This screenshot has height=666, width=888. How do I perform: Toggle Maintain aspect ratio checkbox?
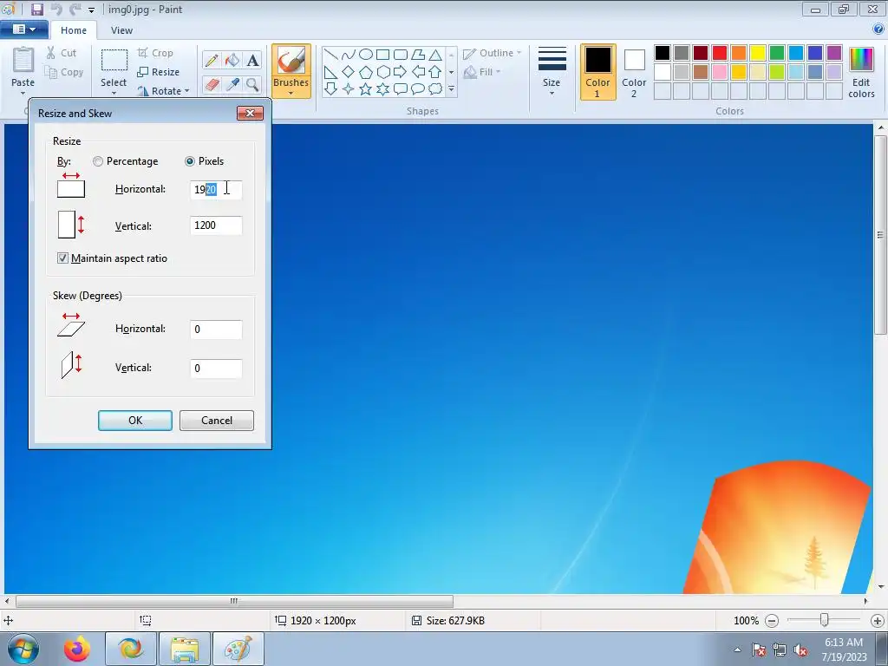point(62,258)
